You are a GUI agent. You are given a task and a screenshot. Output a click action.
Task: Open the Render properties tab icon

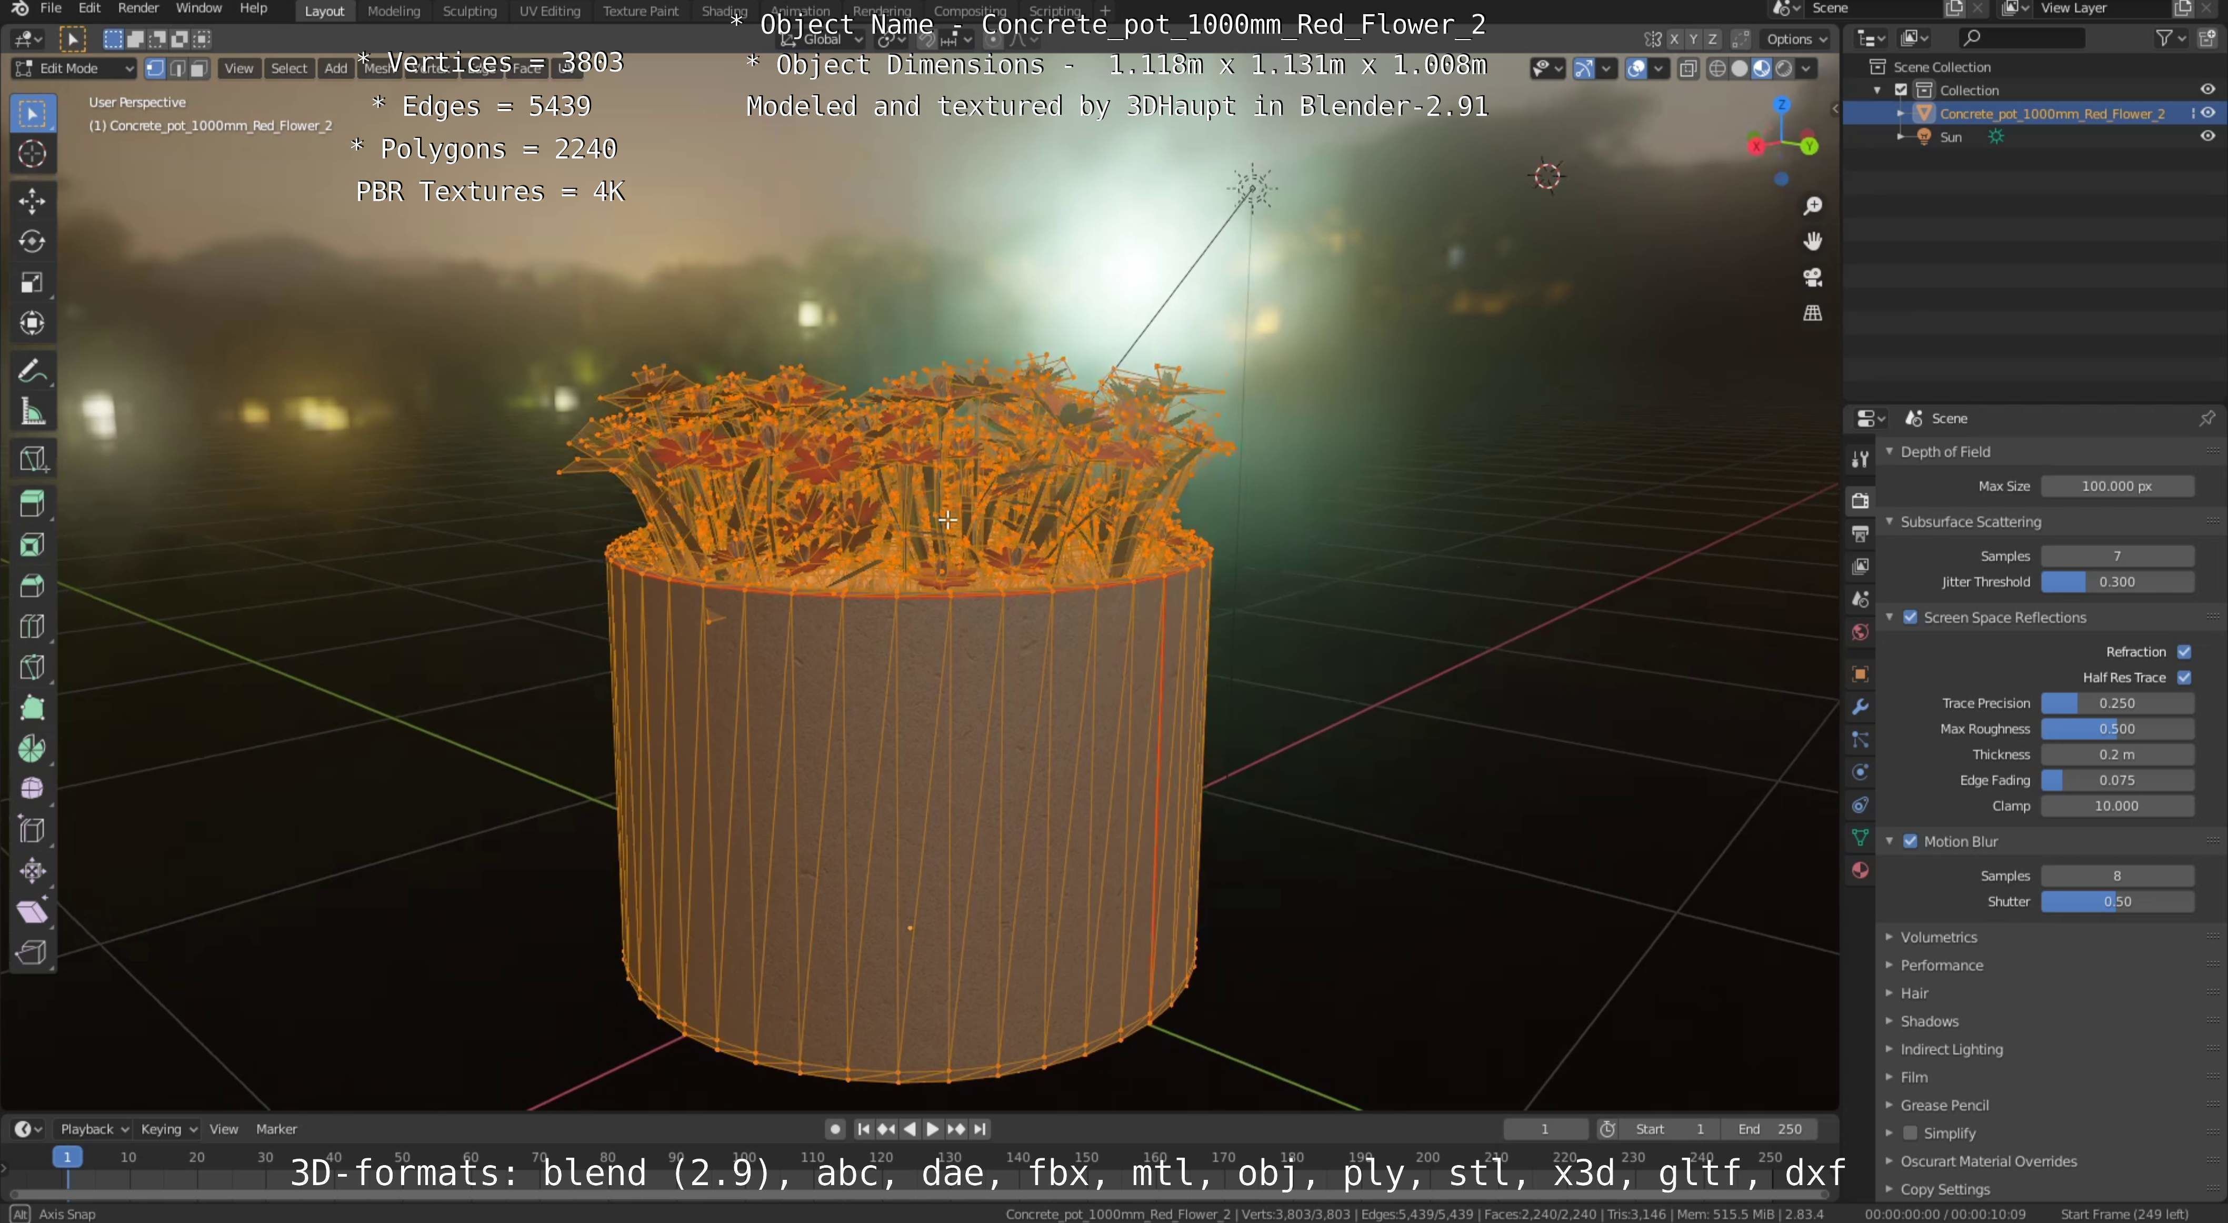coord(1861,501)
